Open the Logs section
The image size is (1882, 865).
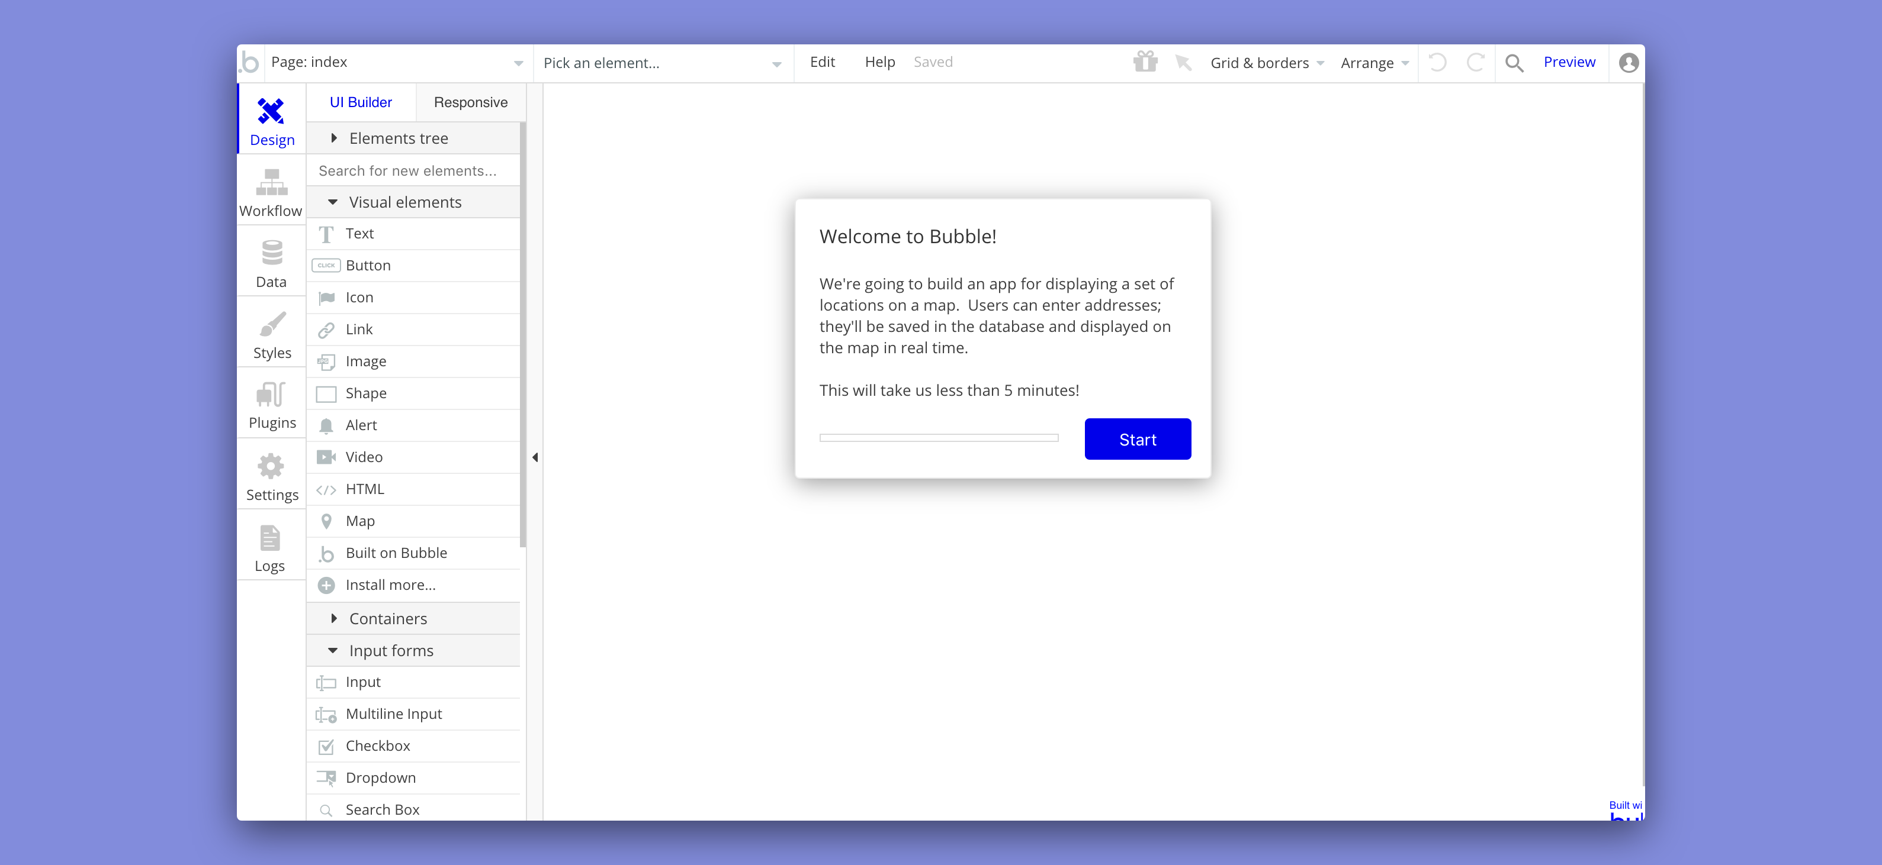(271, 547)
